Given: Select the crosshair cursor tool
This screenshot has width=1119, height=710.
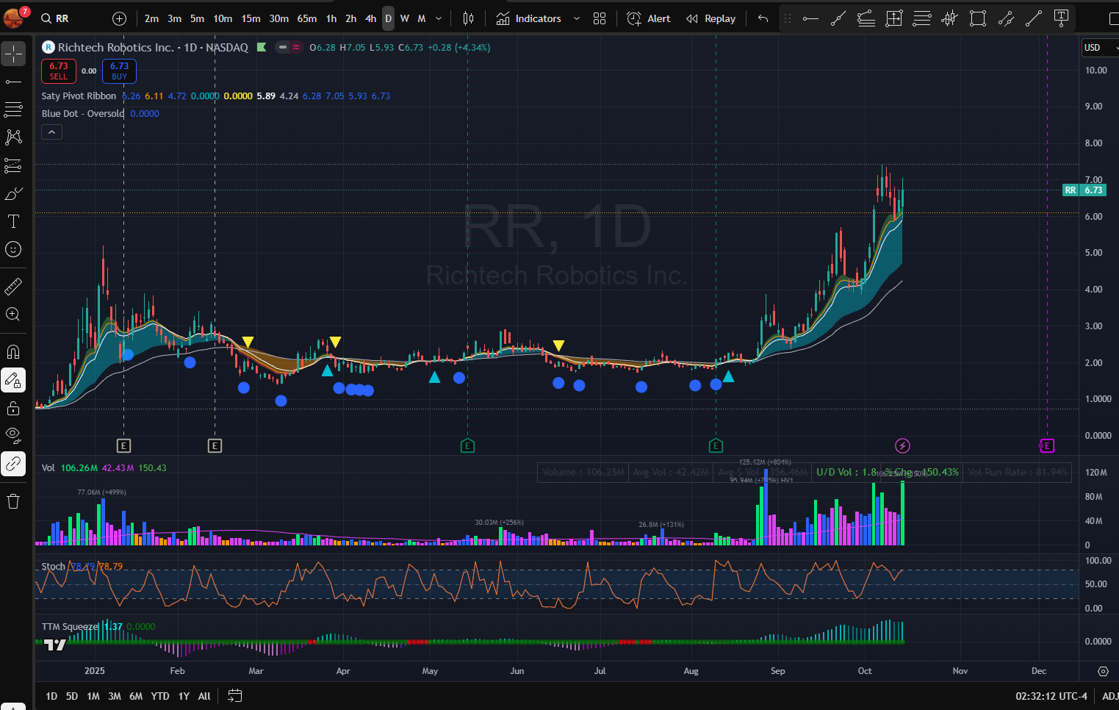Looking at the screenshot, I should tap(13, 54).
